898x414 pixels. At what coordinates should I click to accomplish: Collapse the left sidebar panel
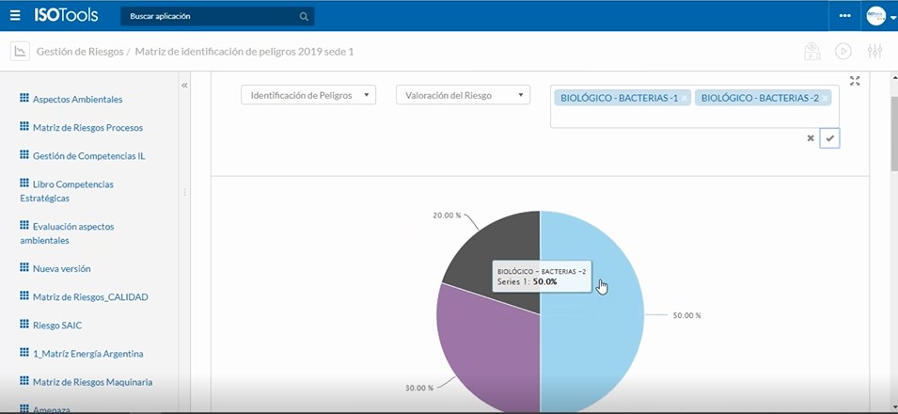tap(184, 86)
